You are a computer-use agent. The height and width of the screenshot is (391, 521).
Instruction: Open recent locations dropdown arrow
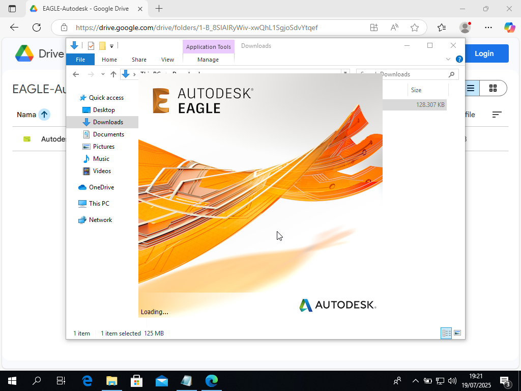[103, 74]
